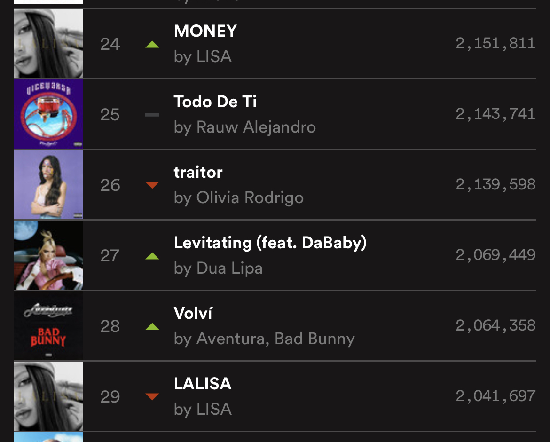Click the MONEY song title
The width and height of the screenshot is (550, 442).
coord(205,31)
